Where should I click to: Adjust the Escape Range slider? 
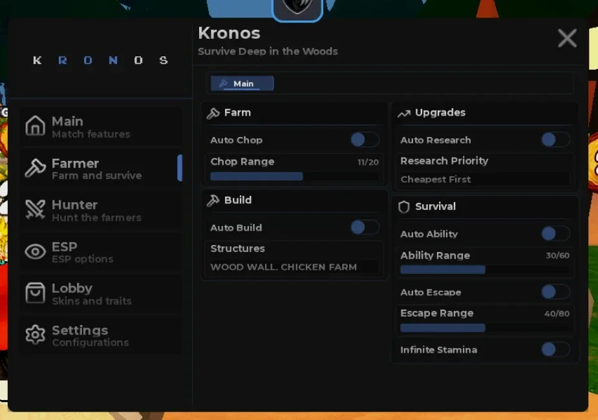coord(485,328)
